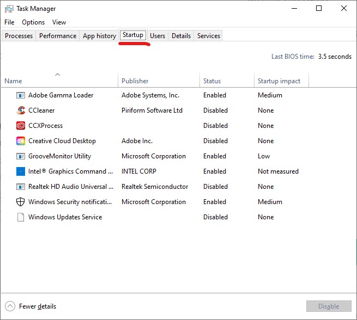This screenshot has height=320, width=357.
Task: Click the Windows Updates Service file icon
Action: pyautogui.click(x=21, y=217)
